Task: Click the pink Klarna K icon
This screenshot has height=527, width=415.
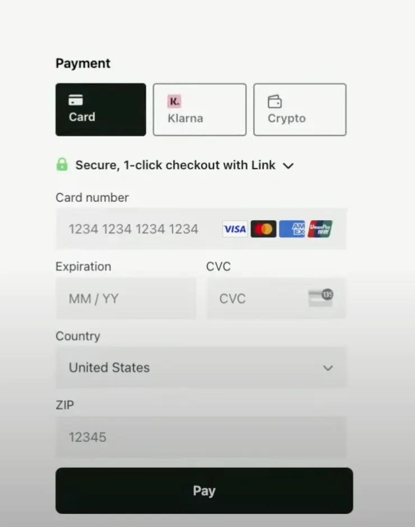Action: click(x=174, y=101)
